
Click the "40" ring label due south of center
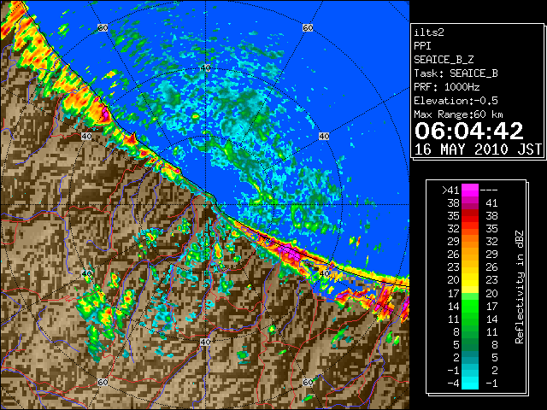[x=205, y=342]
